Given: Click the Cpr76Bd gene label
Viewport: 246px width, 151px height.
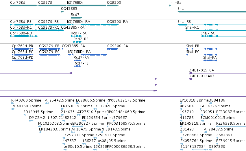Looking at the screenshot, I should [17, 3].
